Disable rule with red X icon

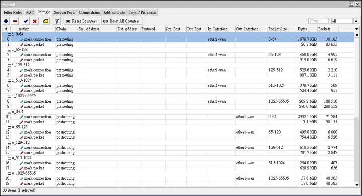click(x=35, y=21)
